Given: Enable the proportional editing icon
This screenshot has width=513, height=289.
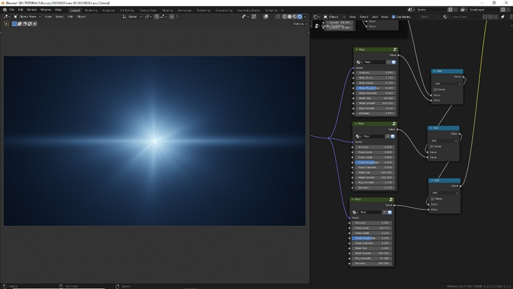Looking at the screenshot, I should click(172, 17).
